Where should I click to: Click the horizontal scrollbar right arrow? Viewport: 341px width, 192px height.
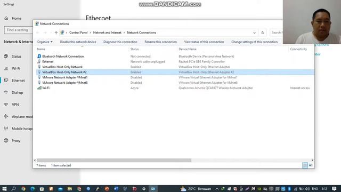point(312,160)
